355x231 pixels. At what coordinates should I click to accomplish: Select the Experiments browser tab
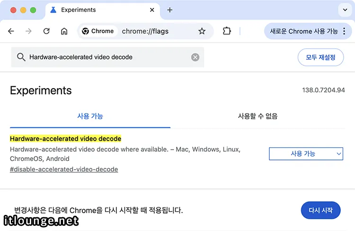102,10
